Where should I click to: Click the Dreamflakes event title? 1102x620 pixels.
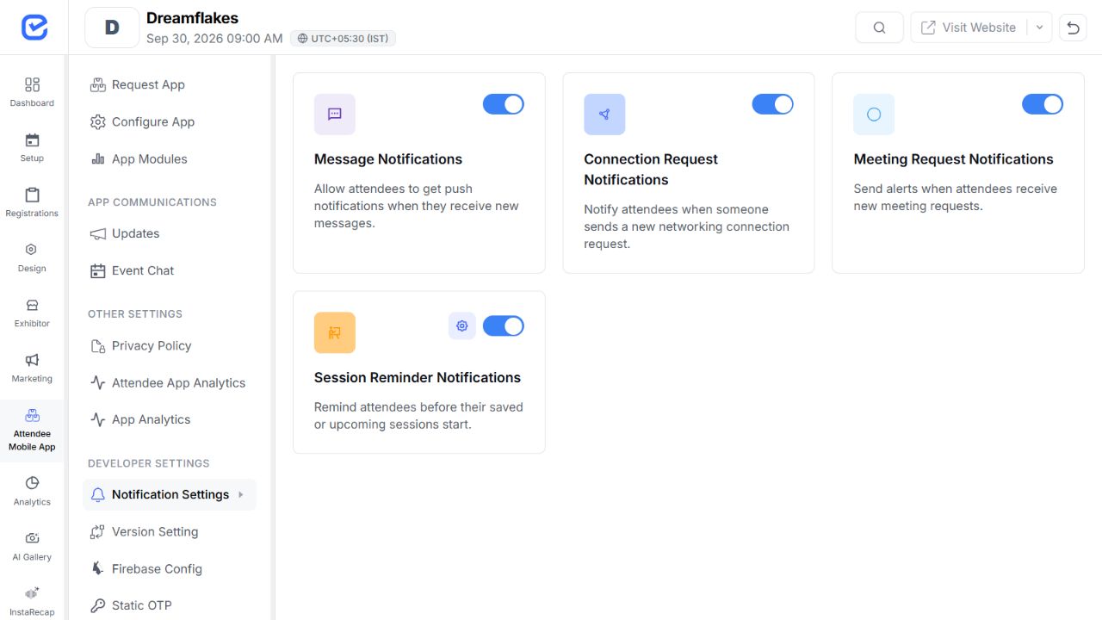192,18
